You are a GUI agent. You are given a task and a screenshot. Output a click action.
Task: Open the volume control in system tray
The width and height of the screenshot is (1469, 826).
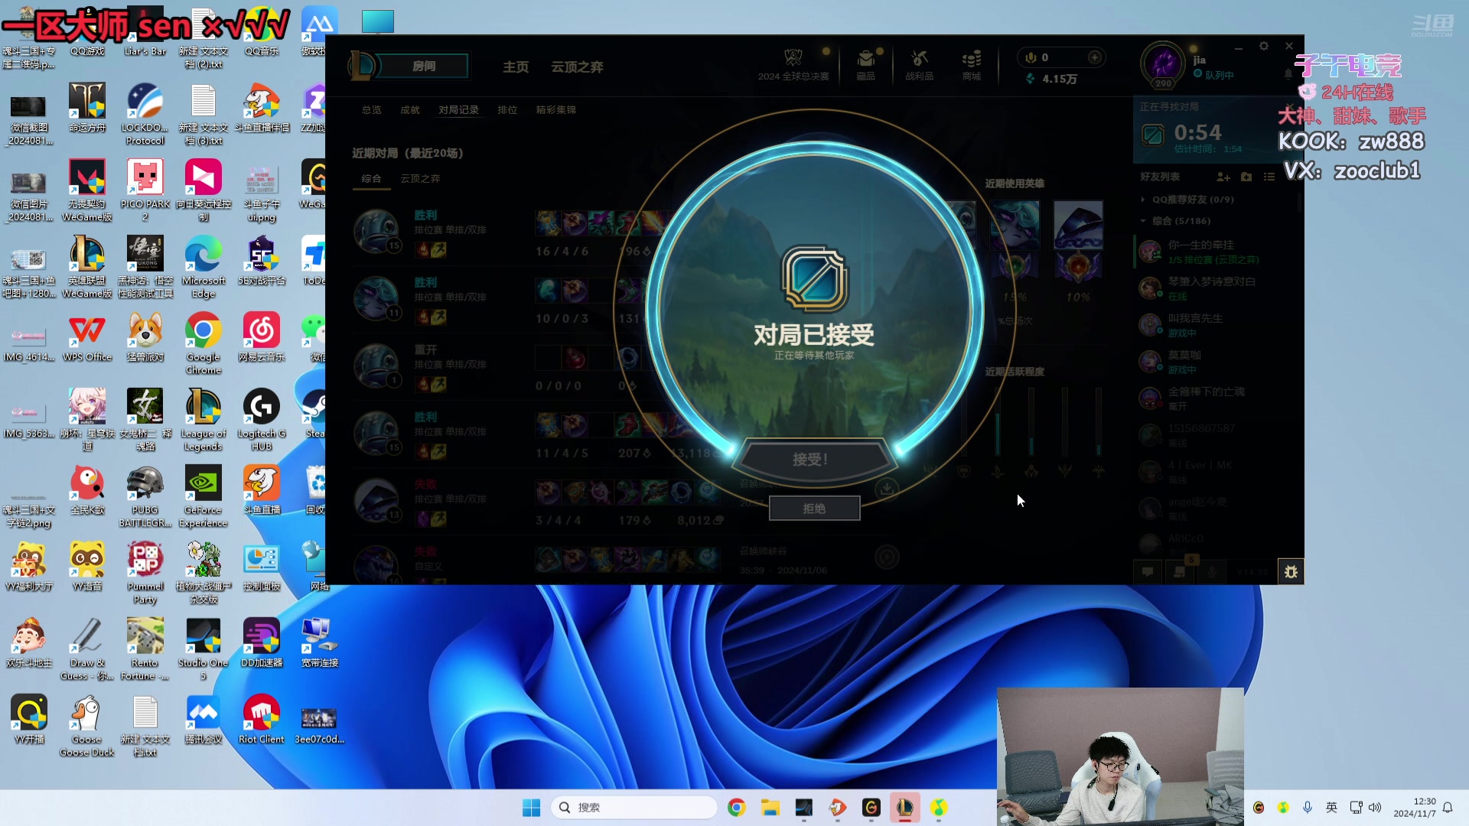(1375, 808)
